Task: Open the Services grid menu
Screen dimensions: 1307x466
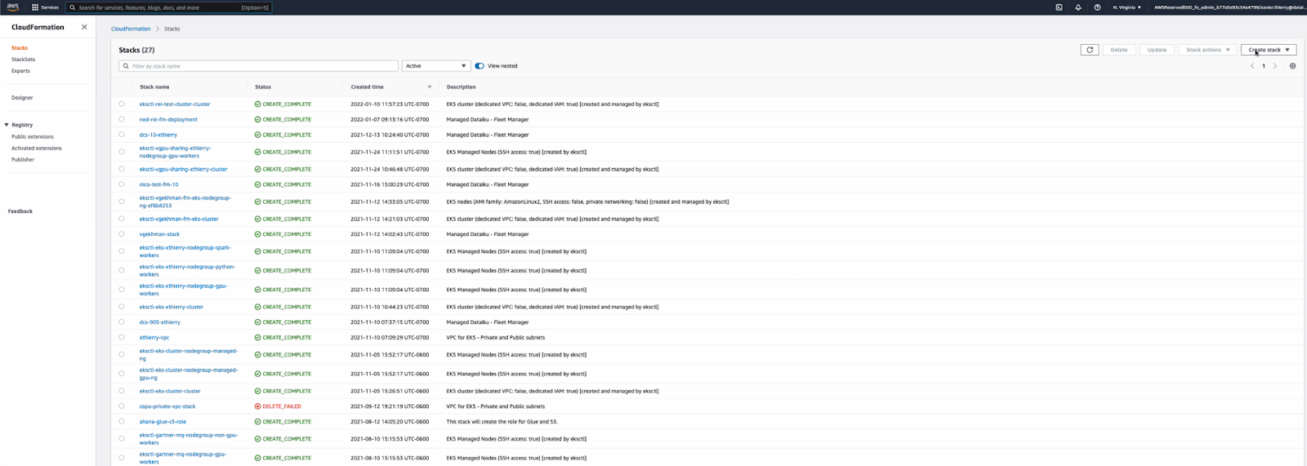Action: [x=45, y=7]
